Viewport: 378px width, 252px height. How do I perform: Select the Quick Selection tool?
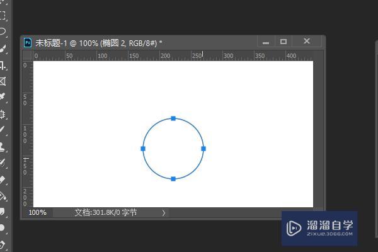pyautogui.click(x=3, y=49)
